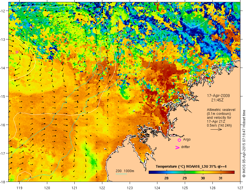Click the colorbar tick label 28
This screenshot has height=190, width=246.
(166, 178)
